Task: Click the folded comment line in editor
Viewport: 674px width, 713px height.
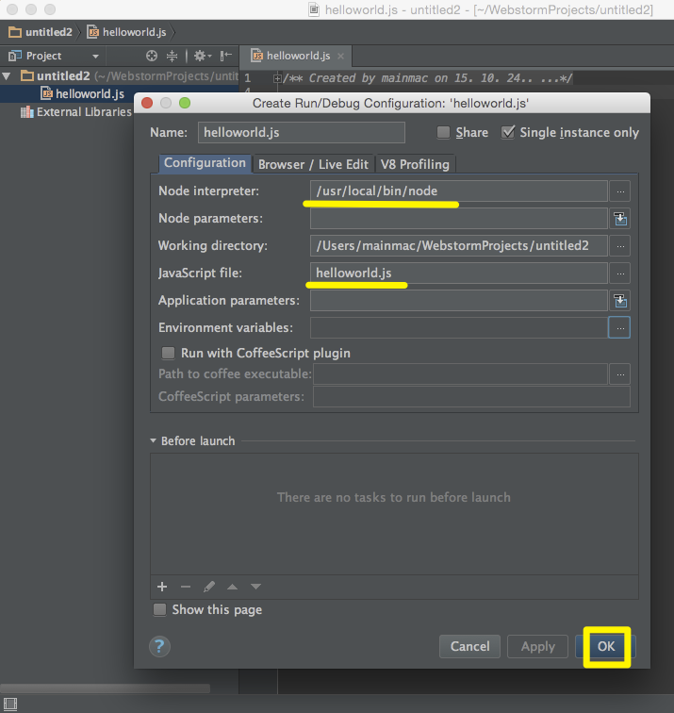Action: pyautogui.click(x=428, y=78)
